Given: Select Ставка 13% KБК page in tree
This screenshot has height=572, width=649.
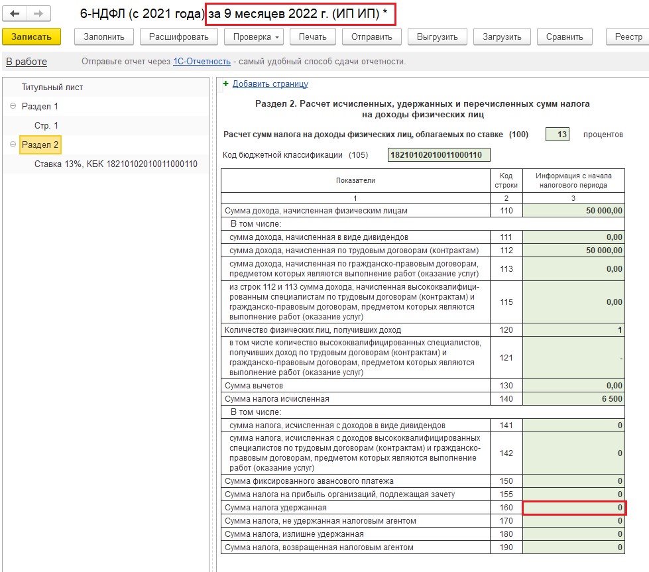Looking at the screenshot, I should [115, 164].
